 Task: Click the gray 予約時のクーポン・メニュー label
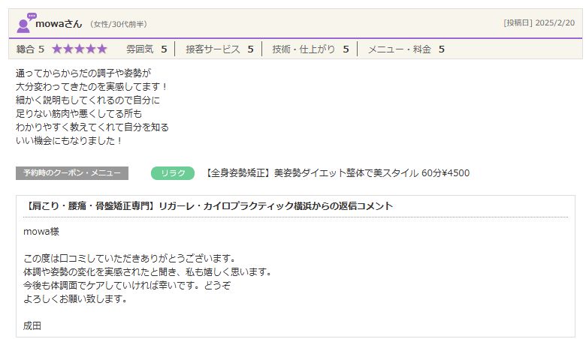tap(72, 173)
